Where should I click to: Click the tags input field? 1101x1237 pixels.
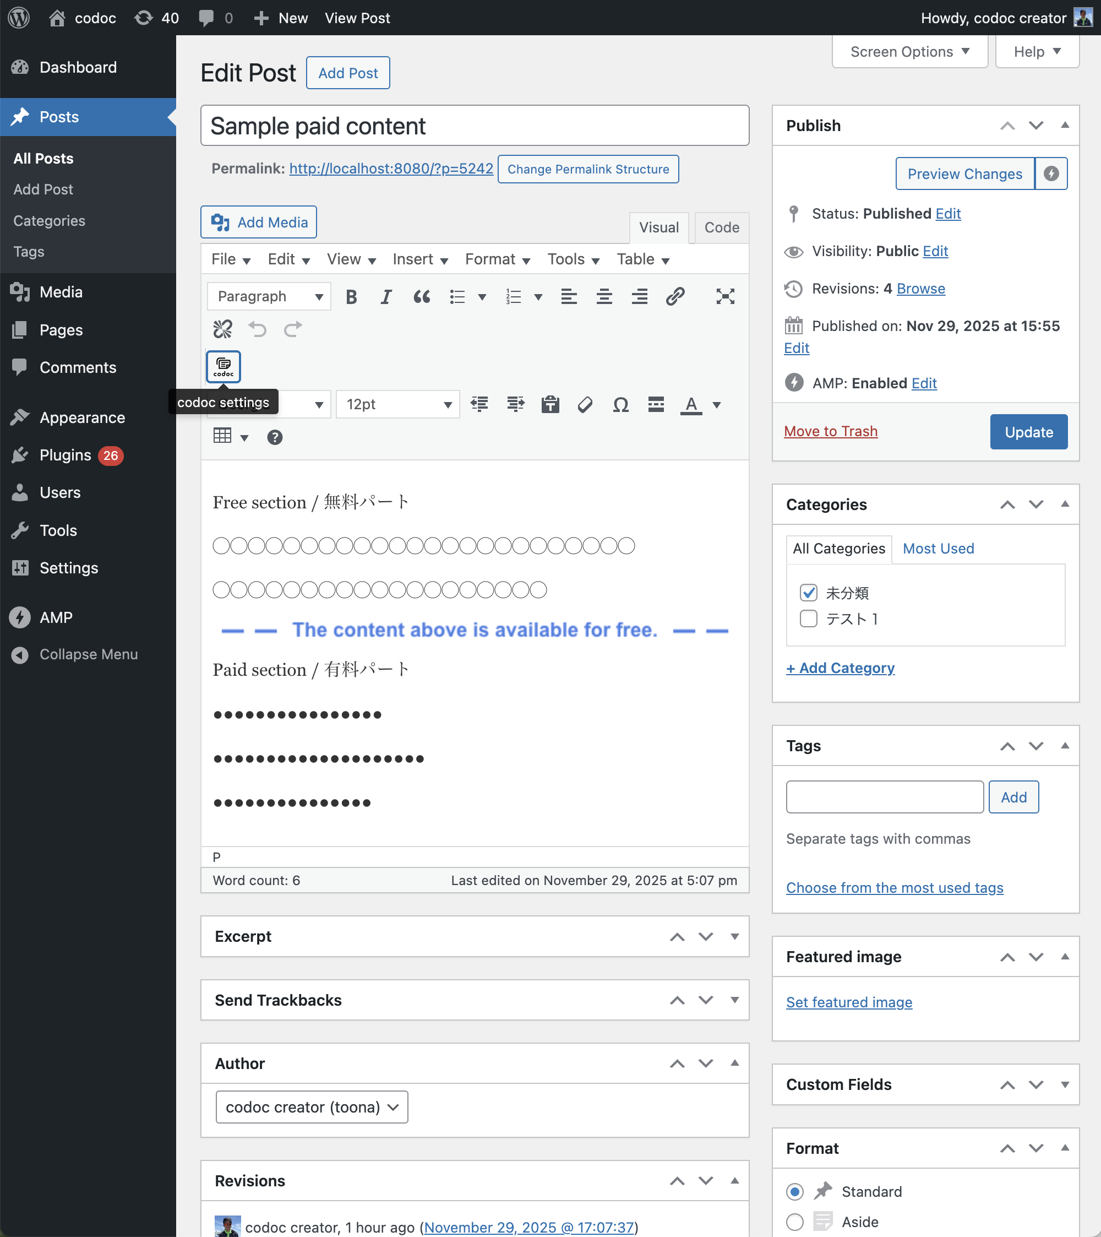click(x=884, y=796)
